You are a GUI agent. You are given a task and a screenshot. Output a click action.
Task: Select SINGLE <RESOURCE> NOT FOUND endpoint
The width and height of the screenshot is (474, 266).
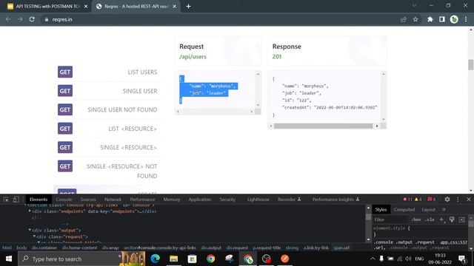tap(107, 171)
